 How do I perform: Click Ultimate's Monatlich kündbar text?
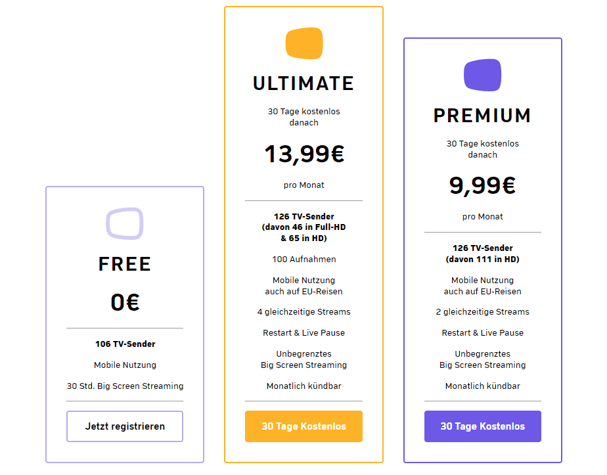[x=304, y=386]
